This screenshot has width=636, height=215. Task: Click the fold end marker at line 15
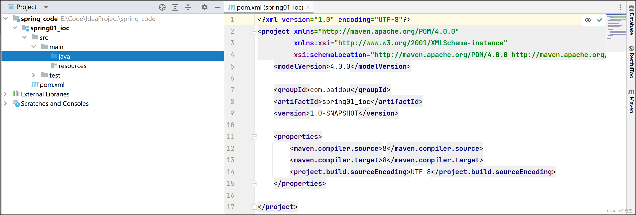click(x=255, y=184)
